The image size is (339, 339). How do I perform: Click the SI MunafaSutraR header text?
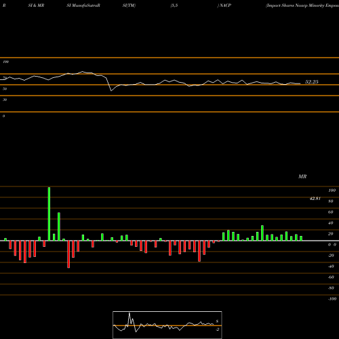(x=83, y=5)
